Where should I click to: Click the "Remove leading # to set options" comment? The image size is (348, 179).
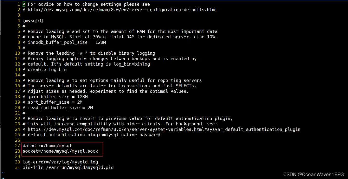click(x=116, y=80)
